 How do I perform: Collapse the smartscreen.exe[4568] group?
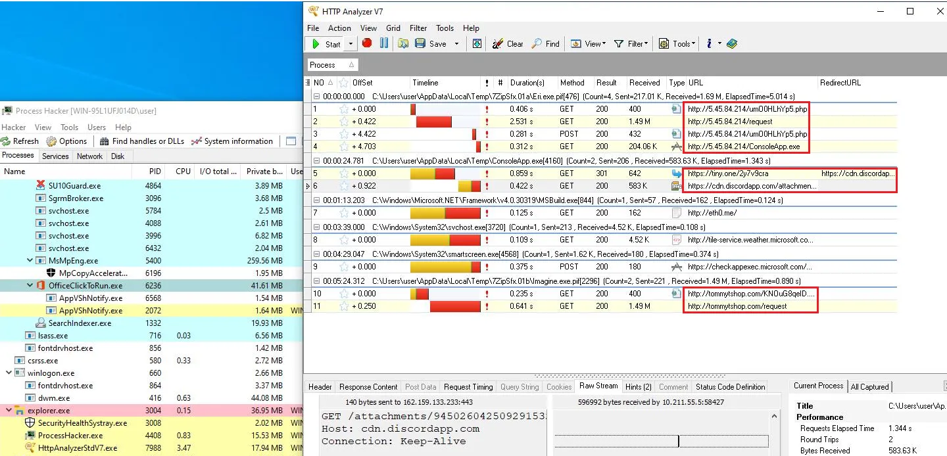[316, 253]
